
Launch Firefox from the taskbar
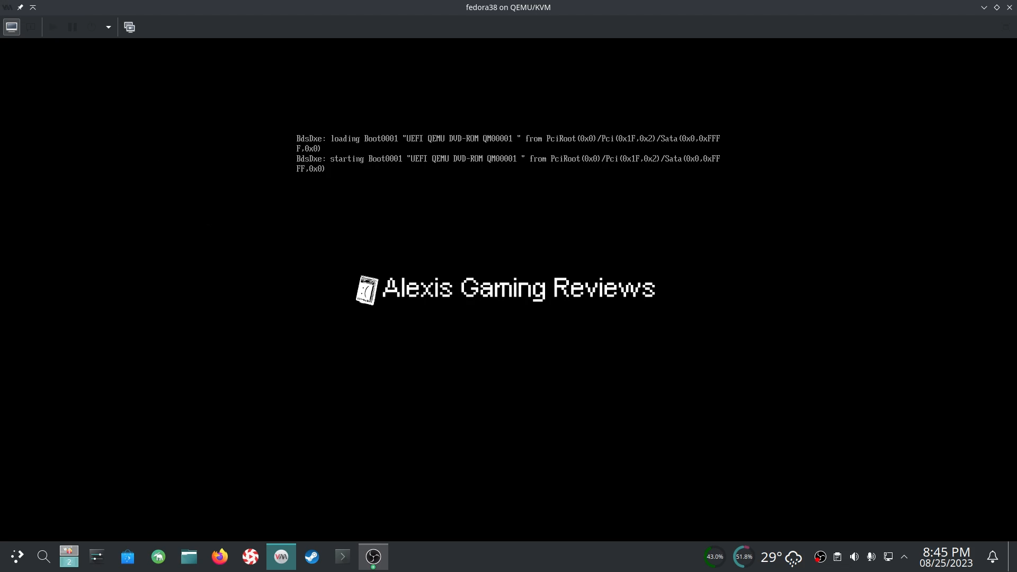coord(220,557)
